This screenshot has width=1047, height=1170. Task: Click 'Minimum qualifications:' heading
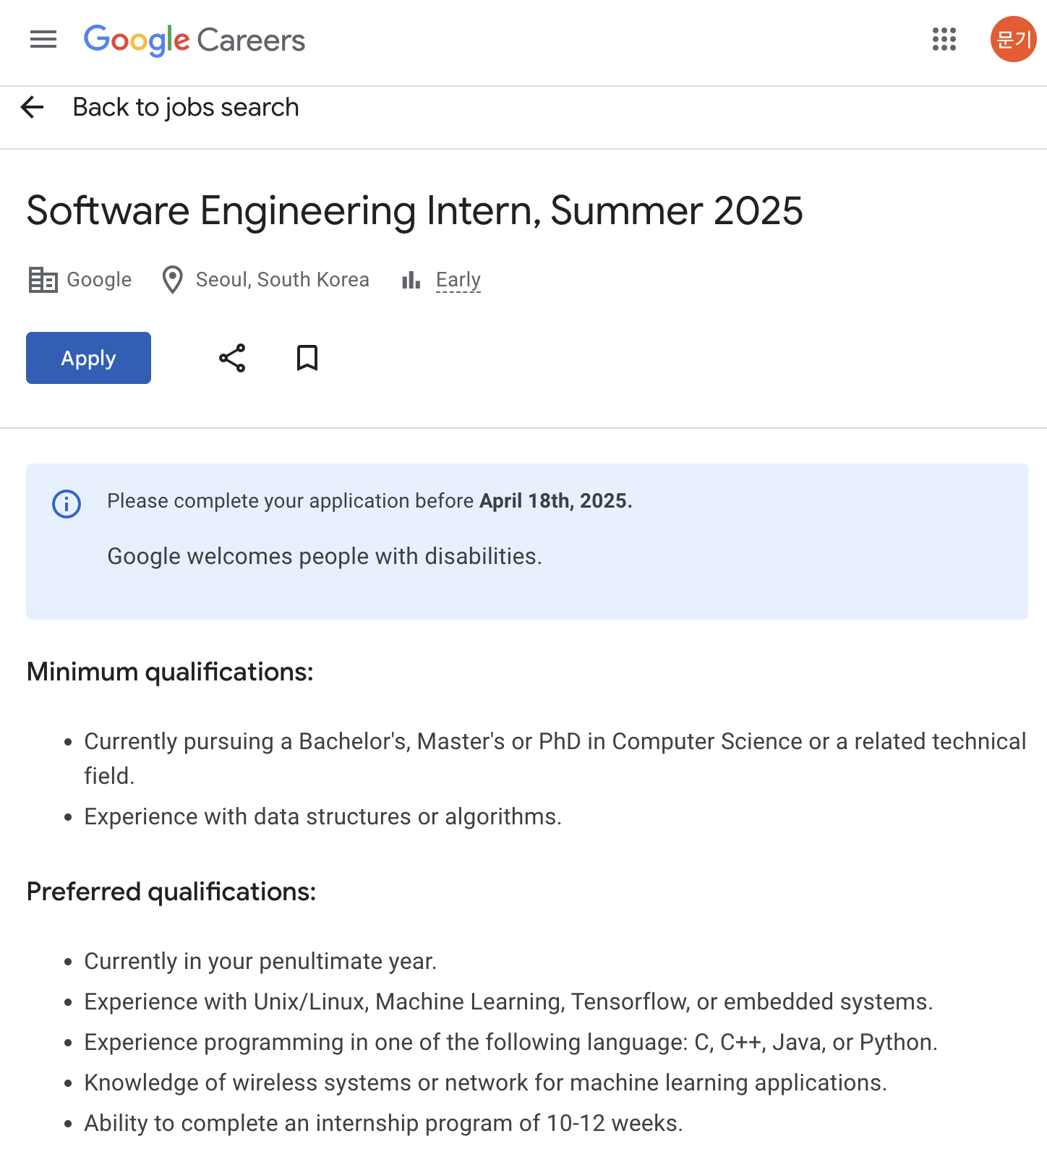[170, 672]
